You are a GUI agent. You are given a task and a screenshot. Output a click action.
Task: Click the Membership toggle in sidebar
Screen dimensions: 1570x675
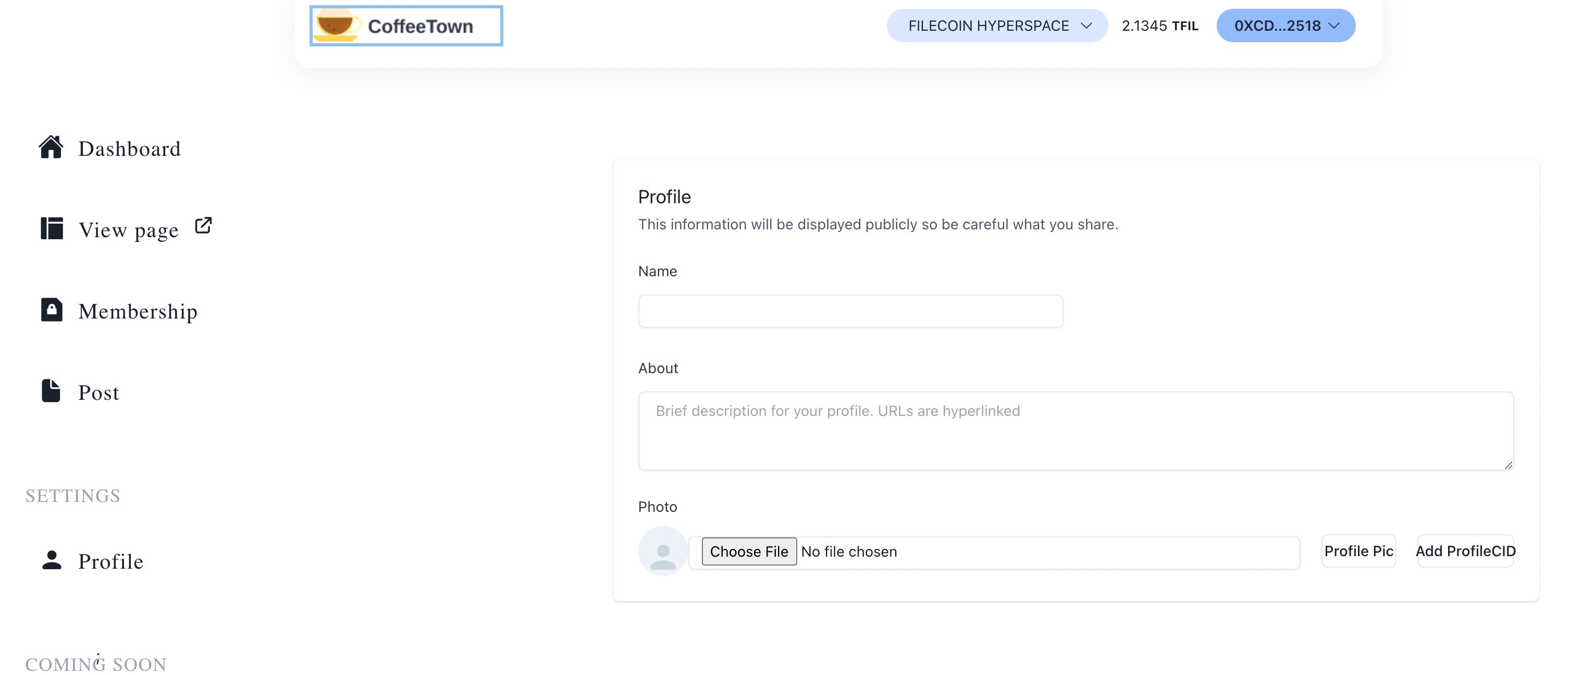tap(138, 310)
